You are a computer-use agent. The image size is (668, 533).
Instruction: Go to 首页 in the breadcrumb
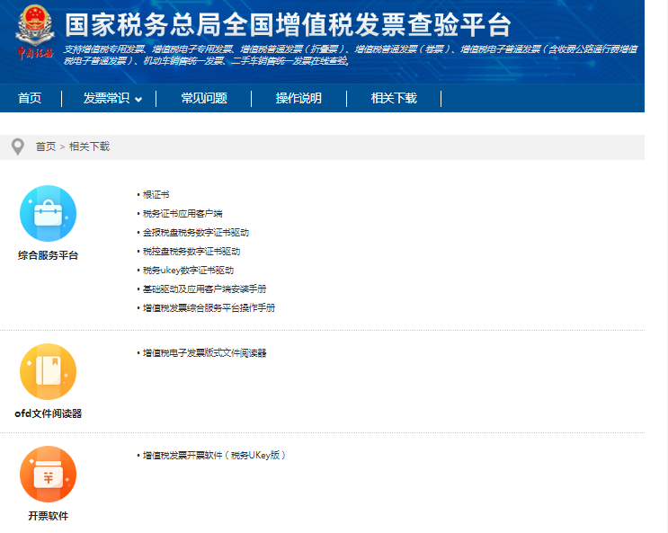tap(46, 147)
